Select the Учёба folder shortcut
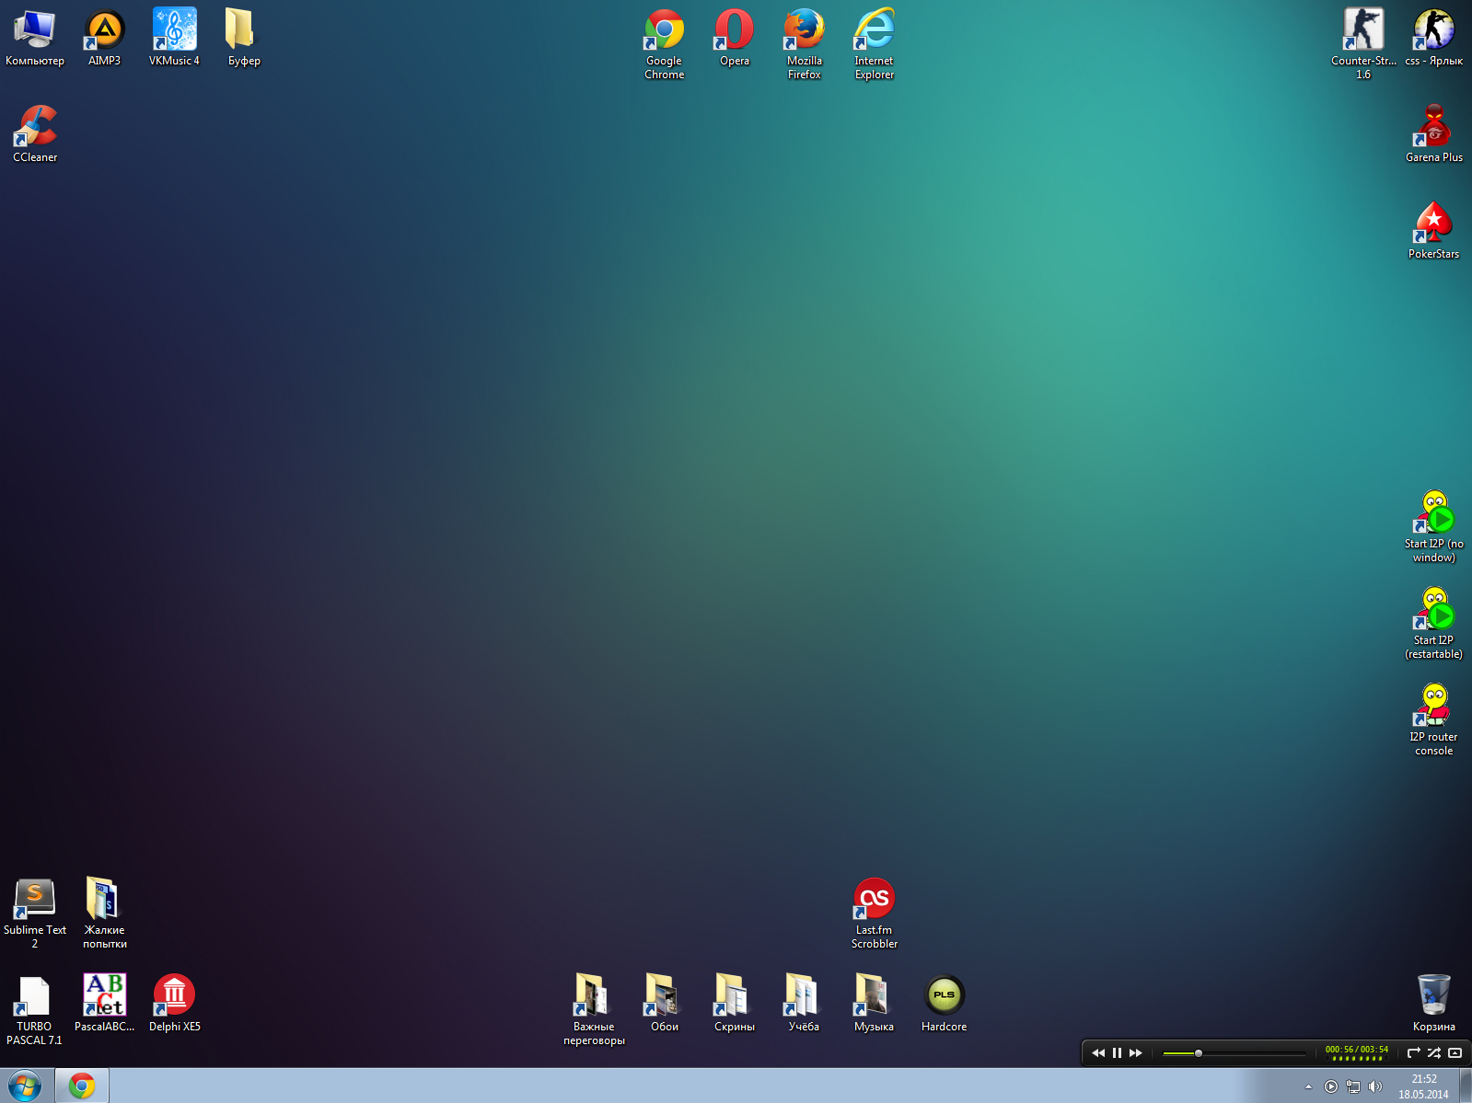Image resolution: width=1472 pixels, height=1103 pixels. pos(804,1003)
